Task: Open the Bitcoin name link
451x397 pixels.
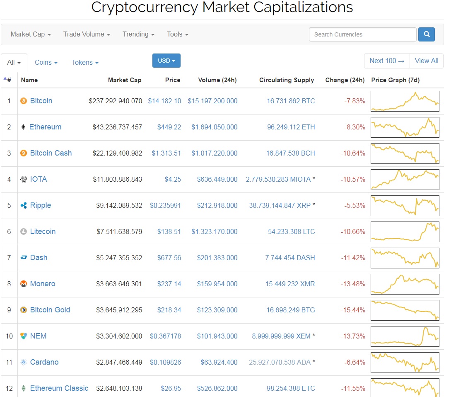Action: (x=41, y=101)
